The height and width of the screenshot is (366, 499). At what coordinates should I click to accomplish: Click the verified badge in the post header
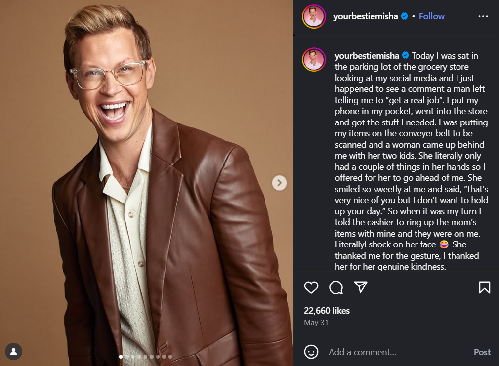tap(404, 16)
